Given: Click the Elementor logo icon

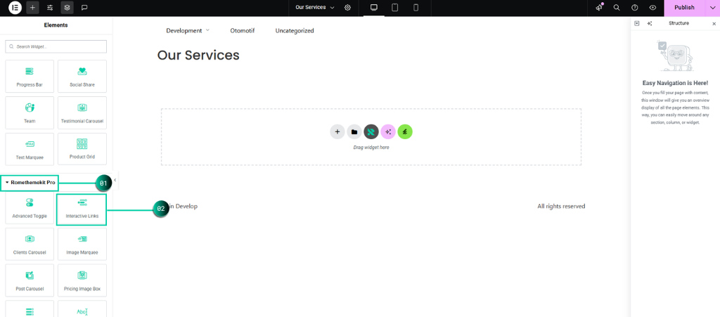Looking at the screenshot, I should [x=15, y=8].
